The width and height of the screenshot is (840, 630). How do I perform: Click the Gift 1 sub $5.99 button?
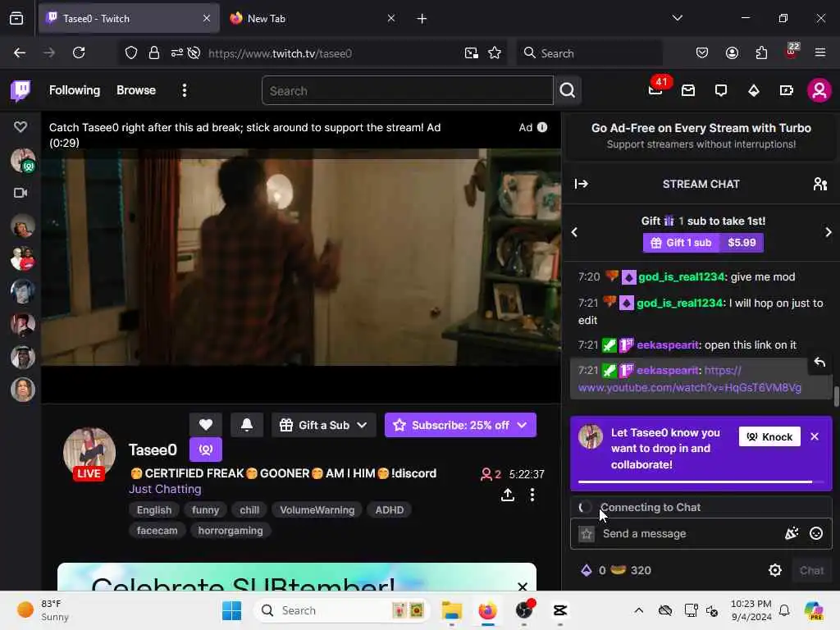(703, 243)
